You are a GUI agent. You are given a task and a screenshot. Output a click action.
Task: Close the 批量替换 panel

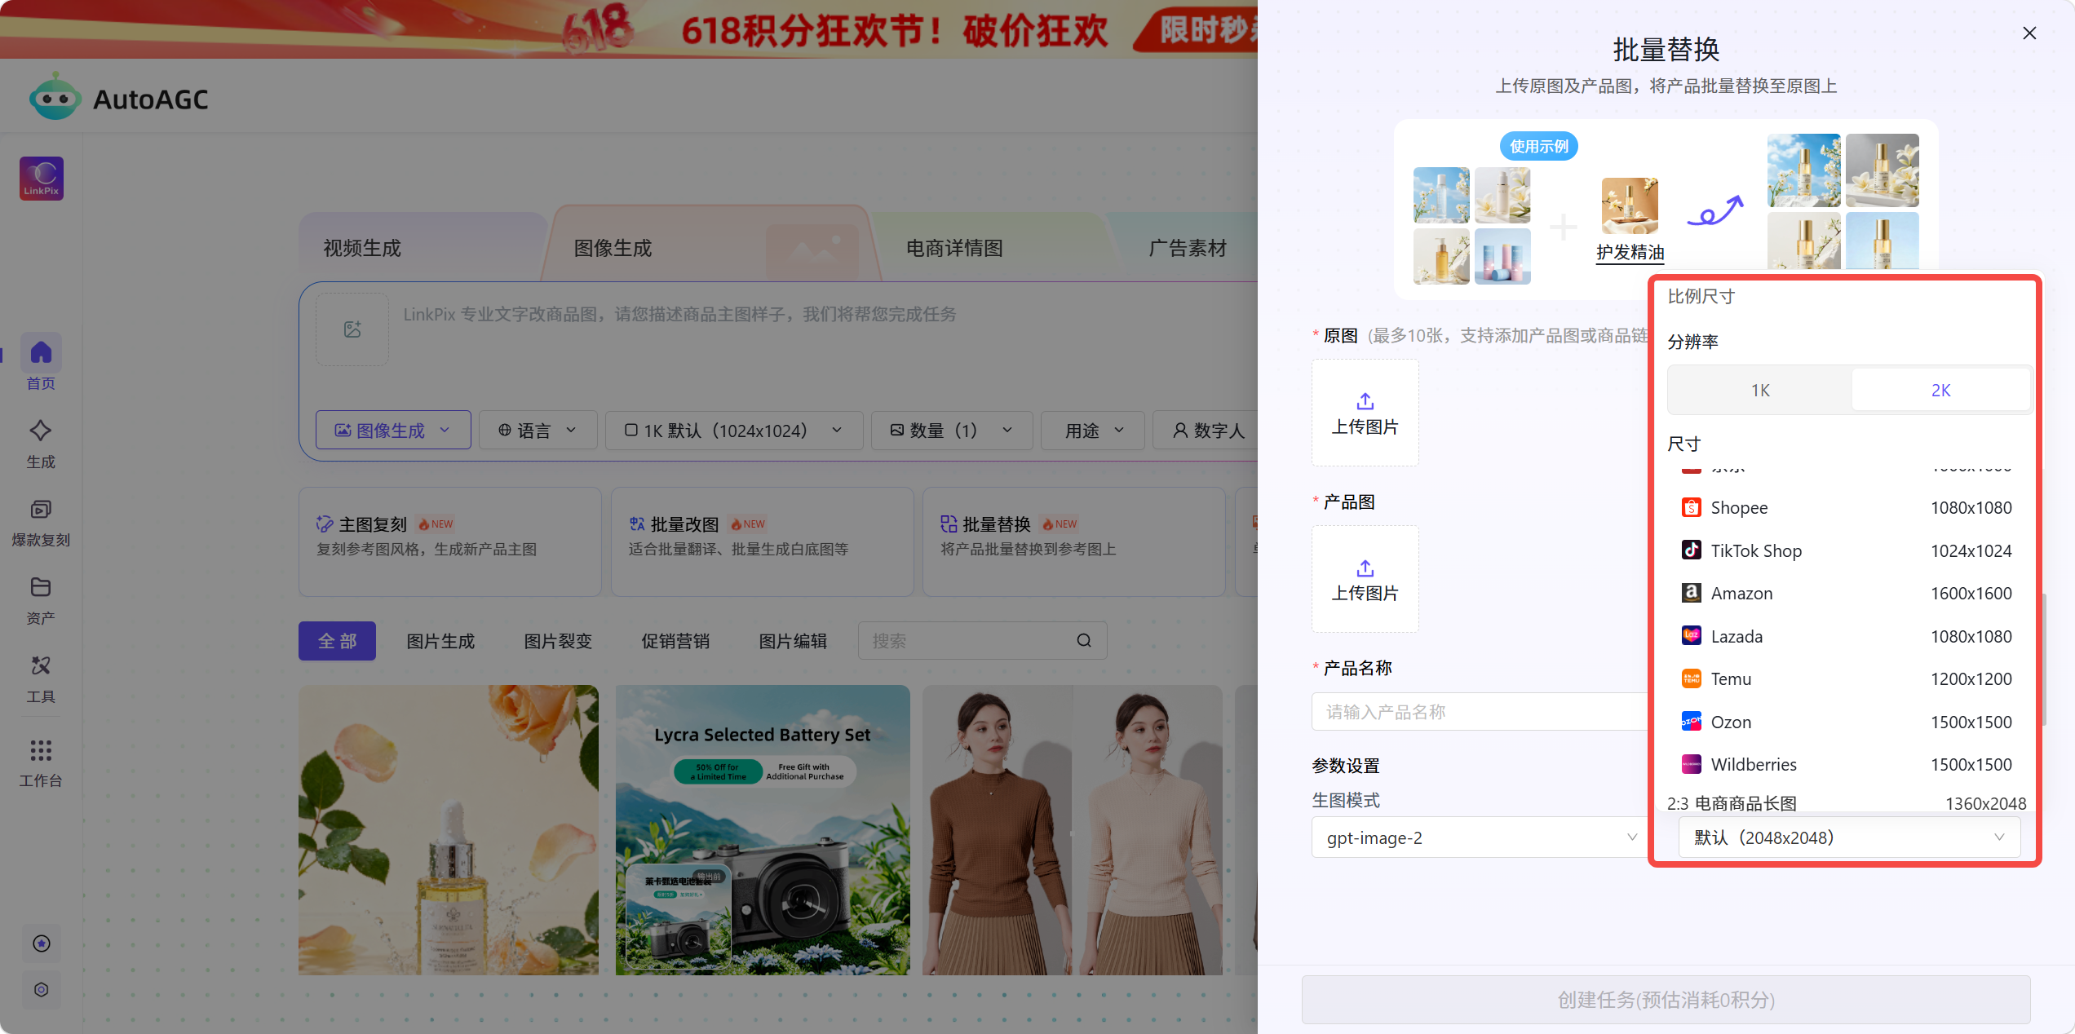tap(2029, 33)
